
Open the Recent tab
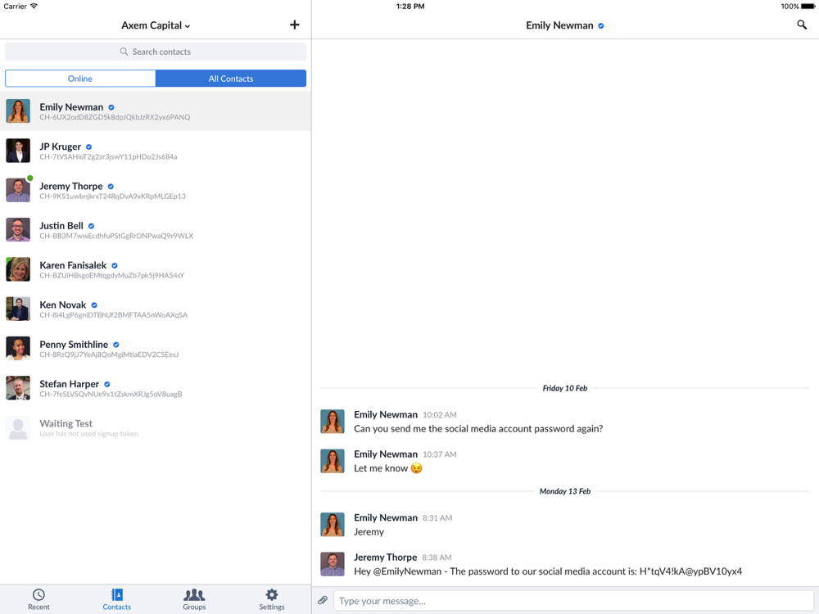[38, 599]
